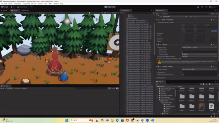Image resolution: width=219 pixels, height=123 pixels.
Task: Stop the game with the Play button
Action: click(106, 7)
